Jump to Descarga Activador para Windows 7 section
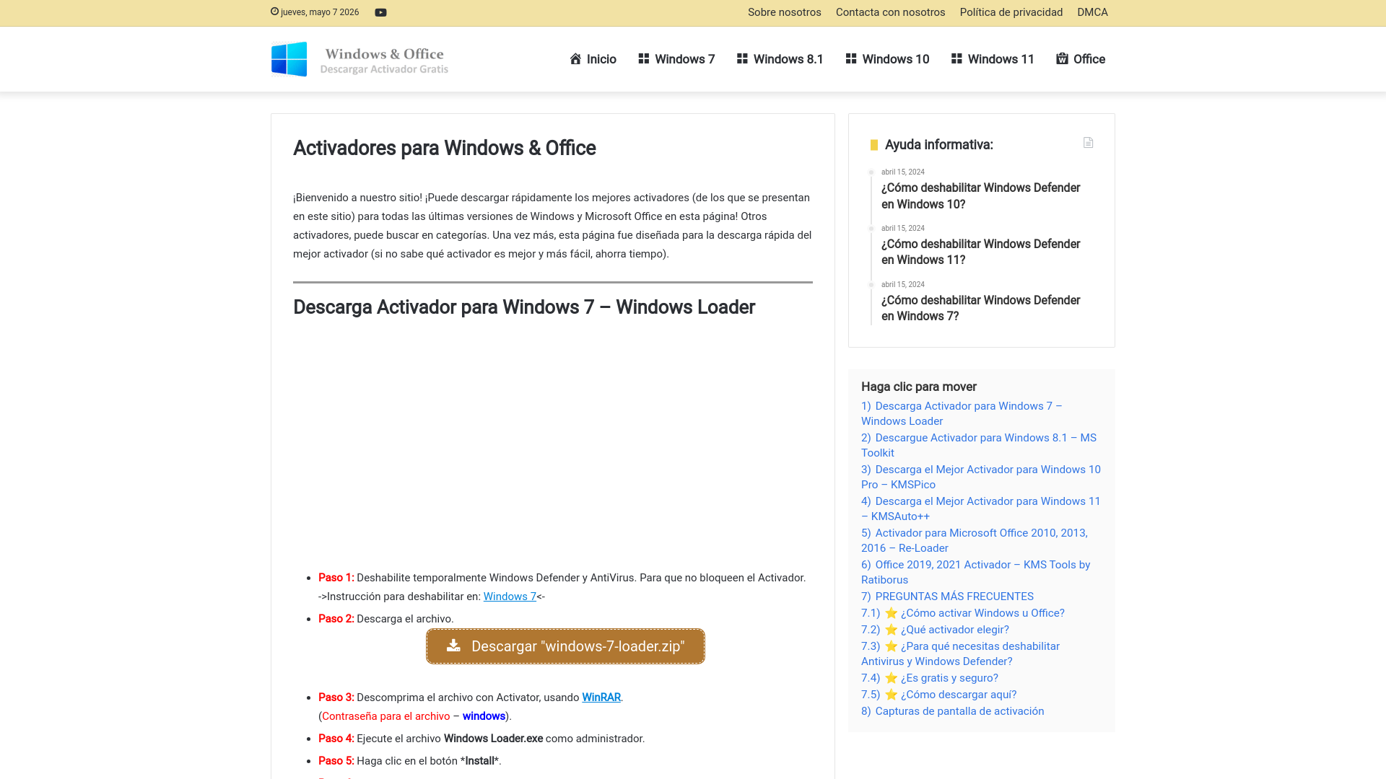The width and height of the screenshot is (1386, 779). click(x=962, y=413)
